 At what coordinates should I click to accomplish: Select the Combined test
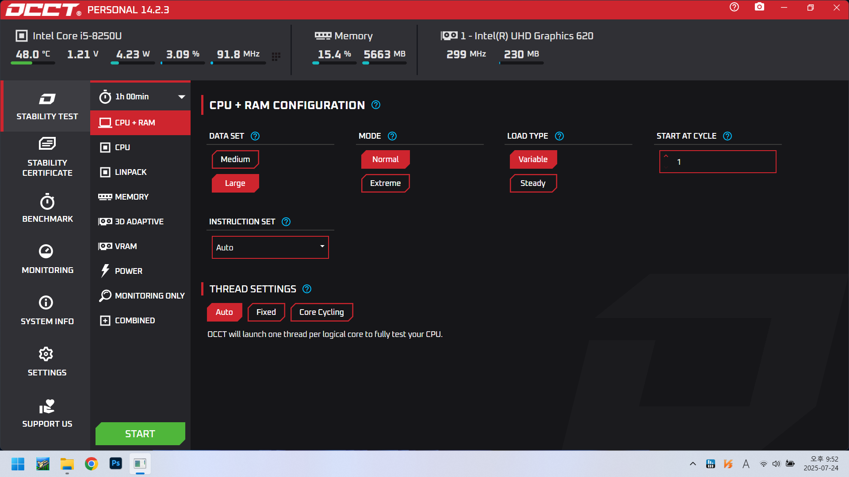click(141, 321)
